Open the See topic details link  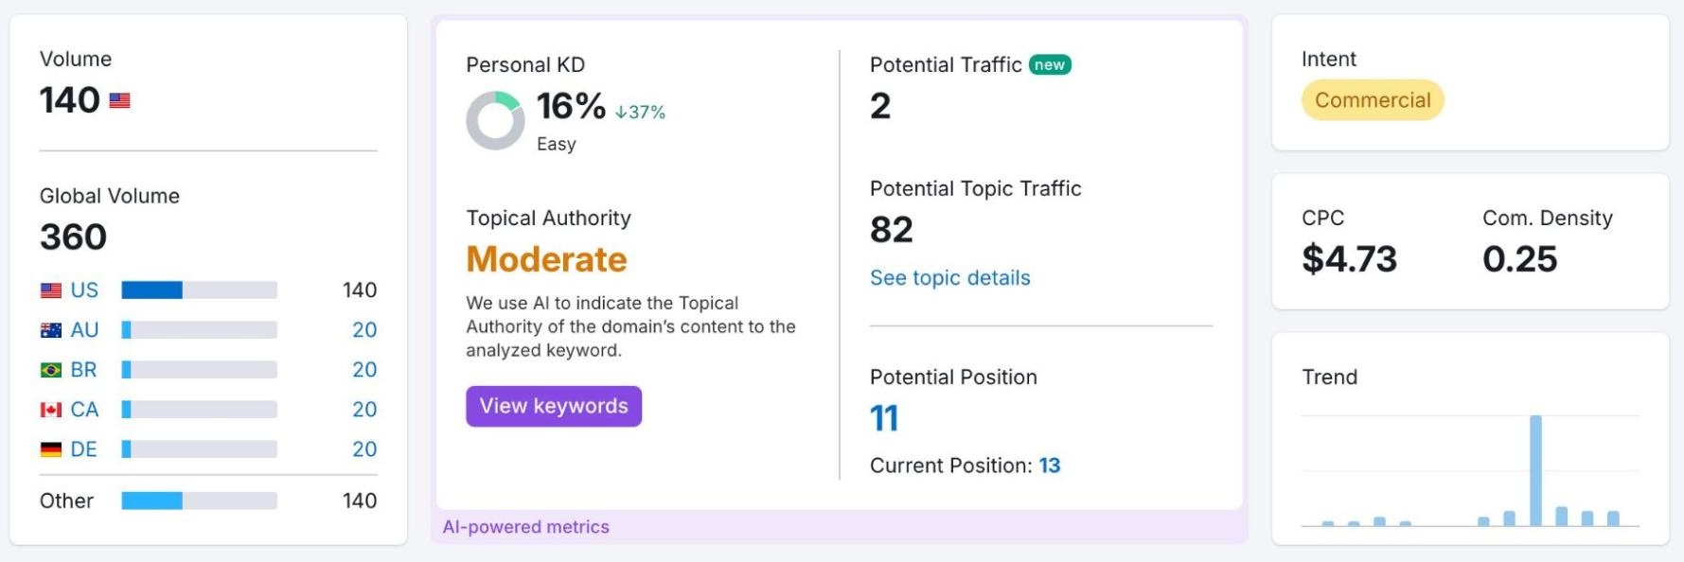pos(949,277)
